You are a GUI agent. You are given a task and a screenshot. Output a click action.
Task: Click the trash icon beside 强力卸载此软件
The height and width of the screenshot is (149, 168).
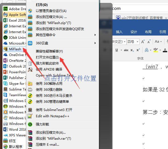pyautogui.click(x=30, y=63)
